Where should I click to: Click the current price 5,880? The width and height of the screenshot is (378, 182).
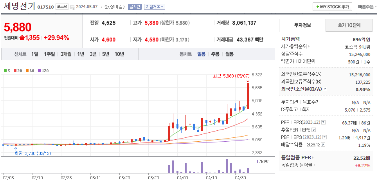click(x=18, y=27)
